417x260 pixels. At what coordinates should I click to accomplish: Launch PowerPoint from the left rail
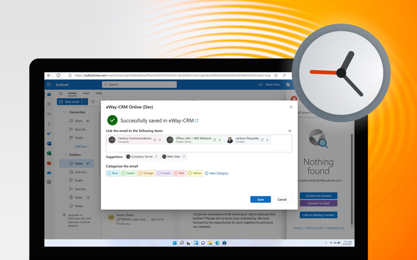click(x=49, y=163)
